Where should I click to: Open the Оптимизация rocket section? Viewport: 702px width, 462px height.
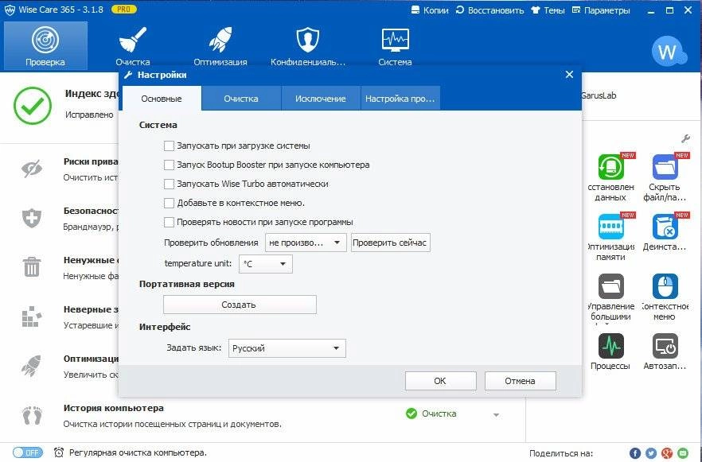(220, 45)
